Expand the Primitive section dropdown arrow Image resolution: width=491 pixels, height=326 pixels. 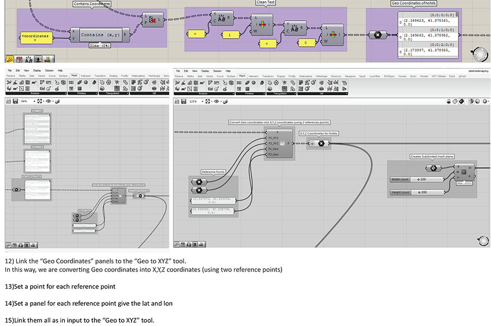(264, 93)
